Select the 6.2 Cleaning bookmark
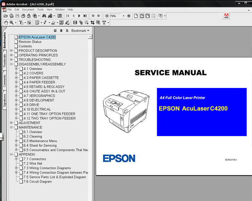The width and height of the screenshot is (252, 201). [33, 137]
